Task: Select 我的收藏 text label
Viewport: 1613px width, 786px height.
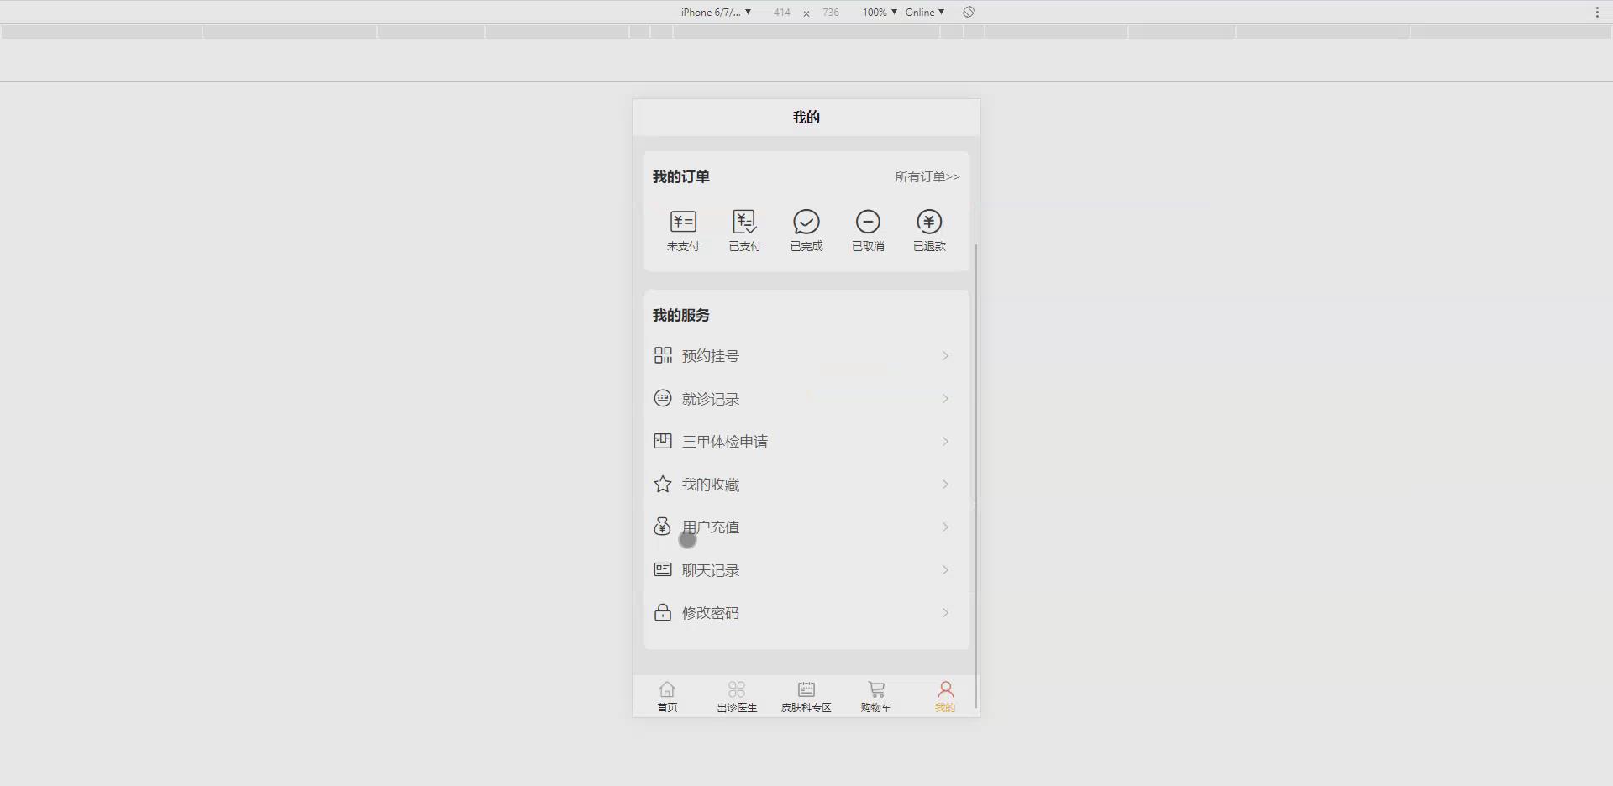Action: coord(711,485)
